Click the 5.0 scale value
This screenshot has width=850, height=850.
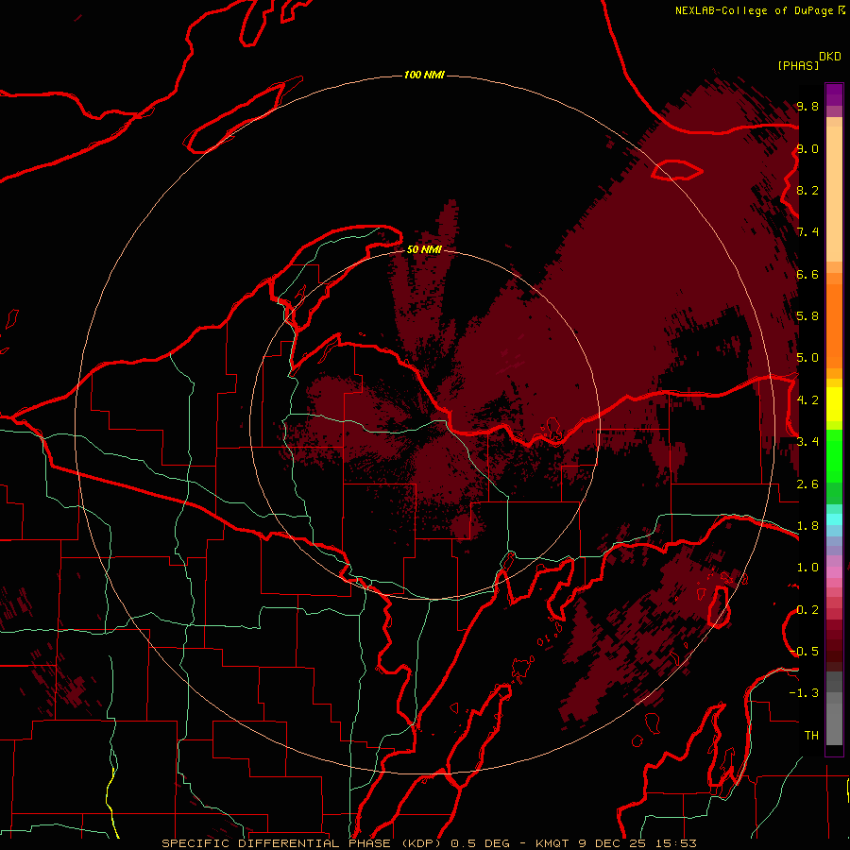807,358
